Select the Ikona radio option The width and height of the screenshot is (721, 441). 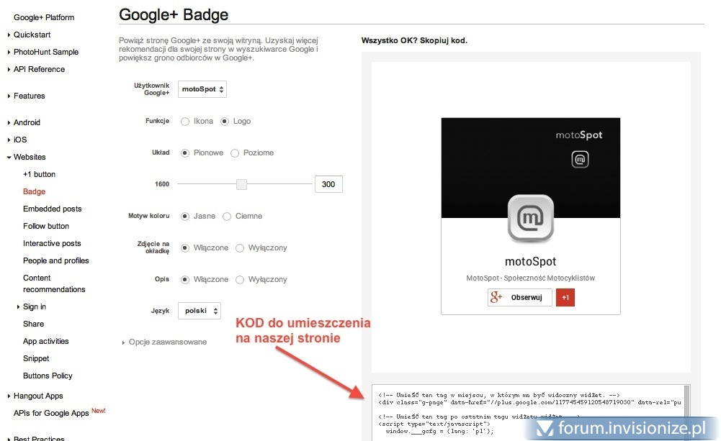pos(185,122)
